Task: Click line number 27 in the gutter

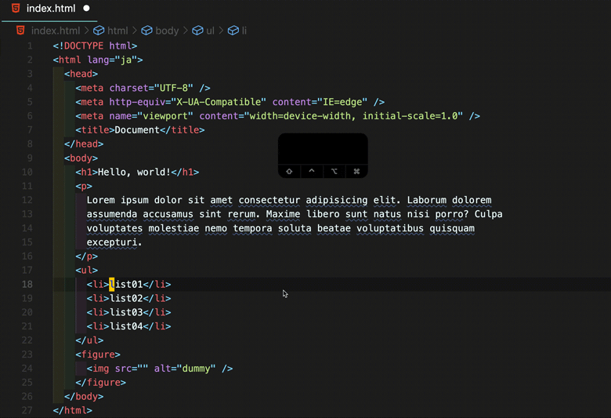Action: 27,410
